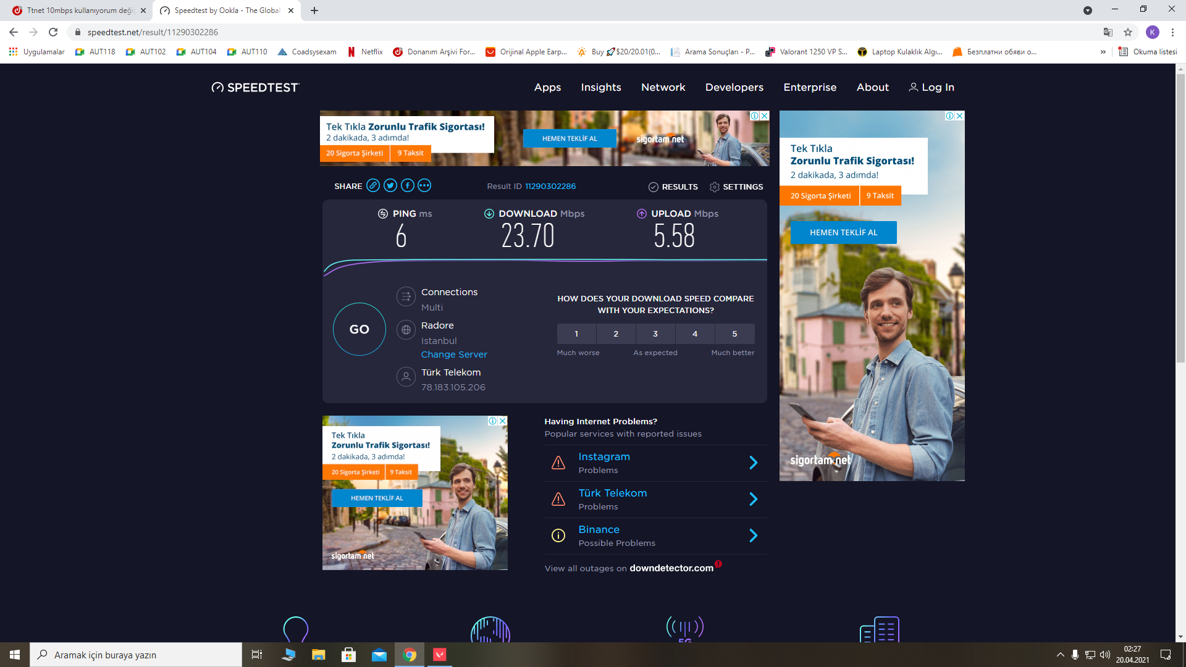The width and height of the screenshot is (1186, 667).
Task: Share result on Facebook
Action: pyautogui.click(x=408, y=185)
